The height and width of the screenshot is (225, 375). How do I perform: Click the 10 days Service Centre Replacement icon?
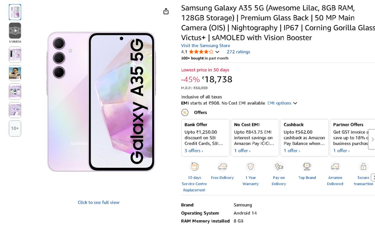(194, 167)
